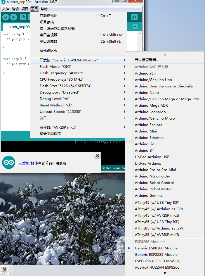Expand 编程器 AVRISP mkII submenu

tap(78, 127)
